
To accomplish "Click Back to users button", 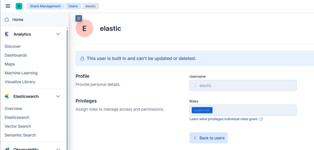I will click(x=208, y=138).
